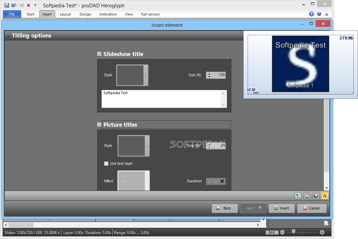The height and width of the screenshot is (239, 358).
Task: Open the Animation tab
Action: (x=108, y=14)
